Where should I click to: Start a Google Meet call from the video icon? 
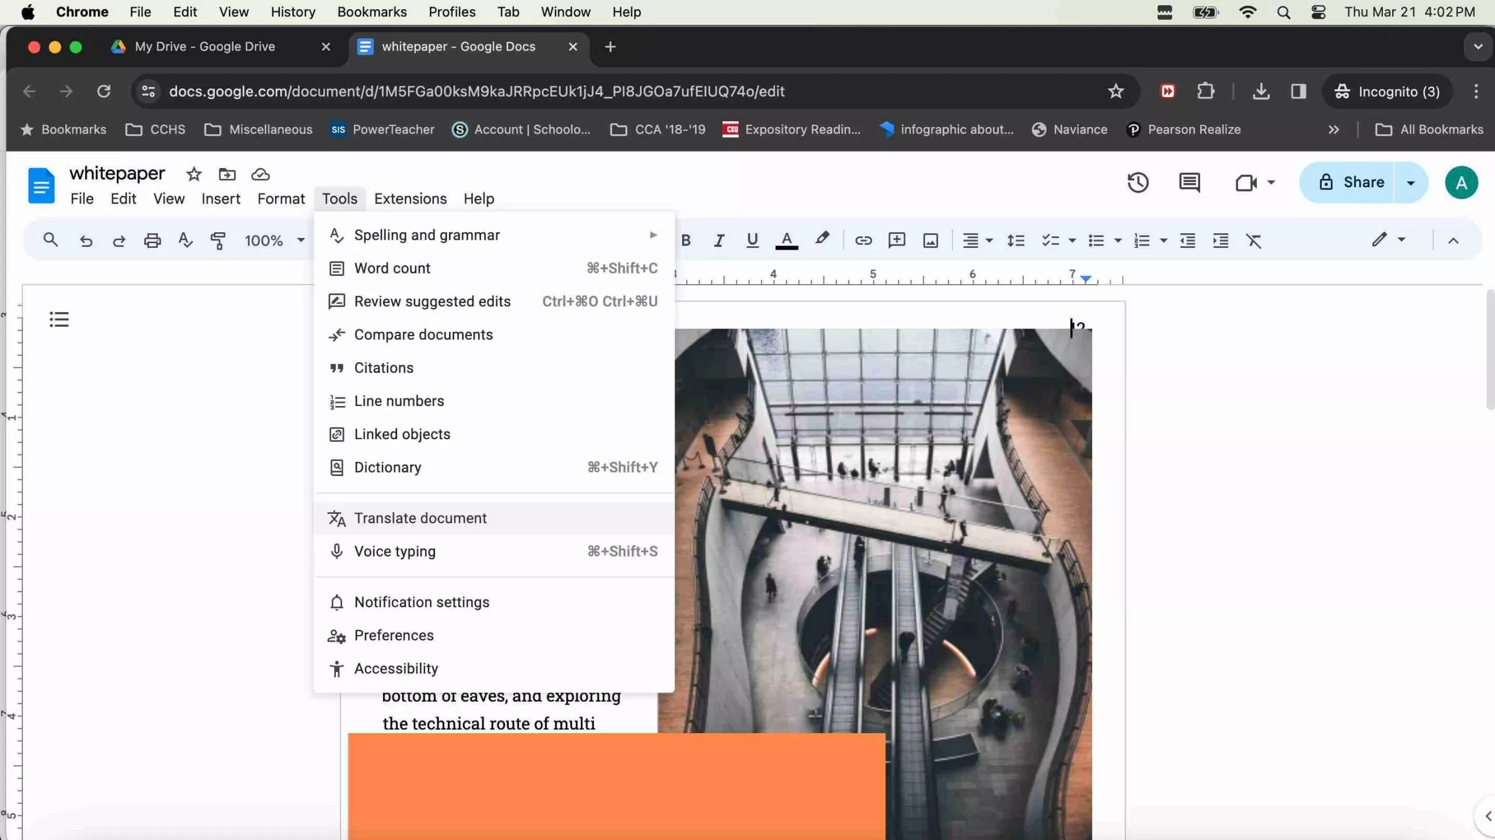point(1247,183)
